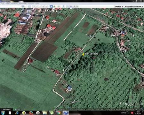Open the fifth menu (Add) in menu bar

pyautogui.click(x=31, y=4)
